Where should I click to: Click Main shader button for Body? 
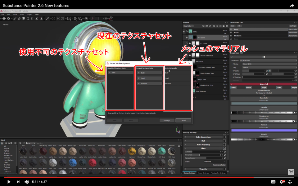[x=293, y=29]
